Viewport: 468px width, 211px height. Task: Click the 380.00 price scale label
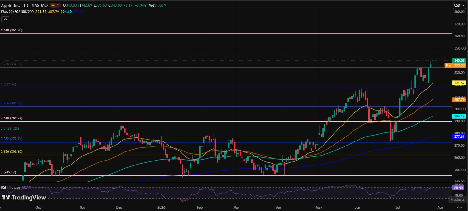[x=459, y=12]
